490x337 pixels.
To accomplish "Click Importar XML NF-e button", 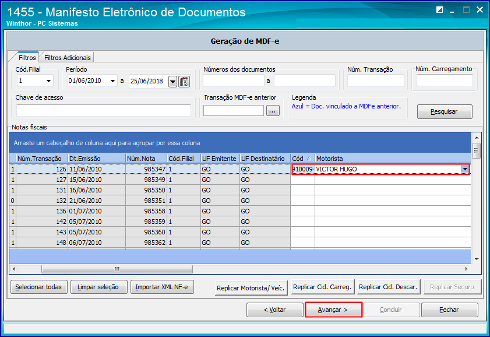I will click(162, 287).
